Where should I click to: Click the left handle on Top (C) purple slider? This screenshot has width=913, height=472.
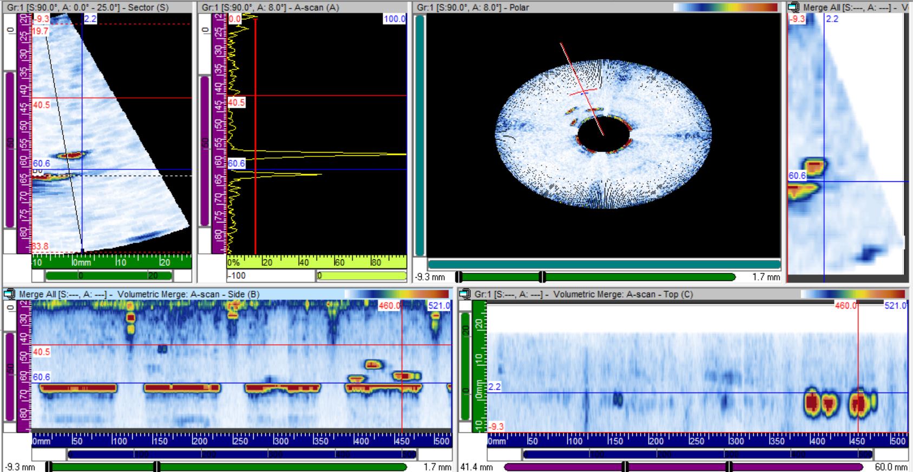[625, 467]
